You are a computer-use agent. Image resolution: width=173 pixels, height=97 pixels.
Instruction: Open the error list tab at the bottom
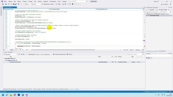(x=37, y=89)
